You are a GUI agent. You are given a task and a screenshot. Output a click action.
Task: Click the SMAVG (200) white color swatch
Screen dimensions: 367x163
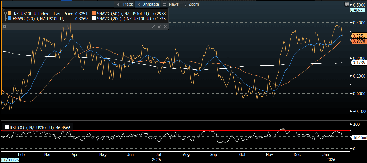pyautogui.click(x=94, y=19)
